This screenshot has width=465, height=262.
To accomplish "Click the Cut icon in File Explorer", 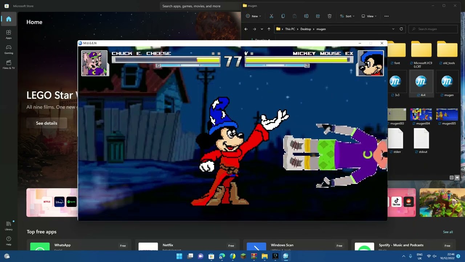I will (x=271, y=16).
